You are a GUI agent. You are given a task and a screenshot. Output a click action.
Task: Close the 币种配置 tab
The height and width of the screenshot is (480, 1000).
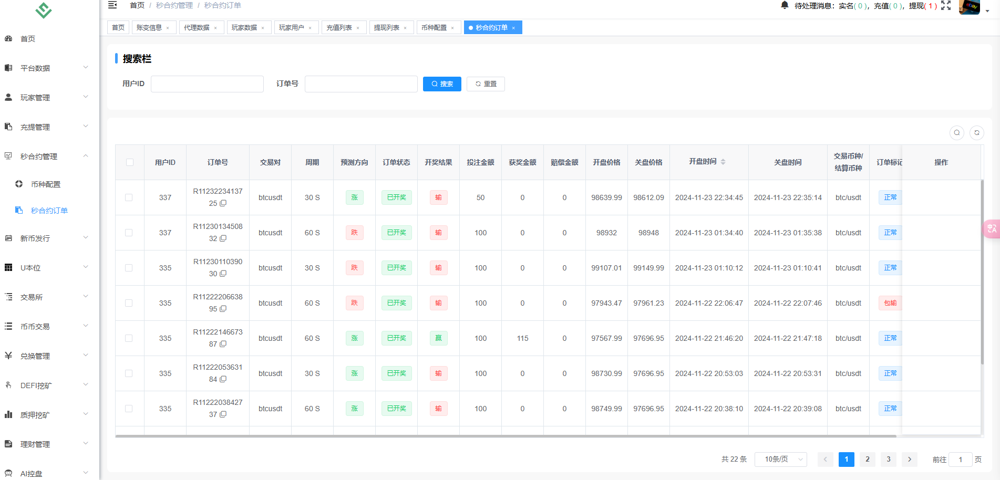click(452, 28)
